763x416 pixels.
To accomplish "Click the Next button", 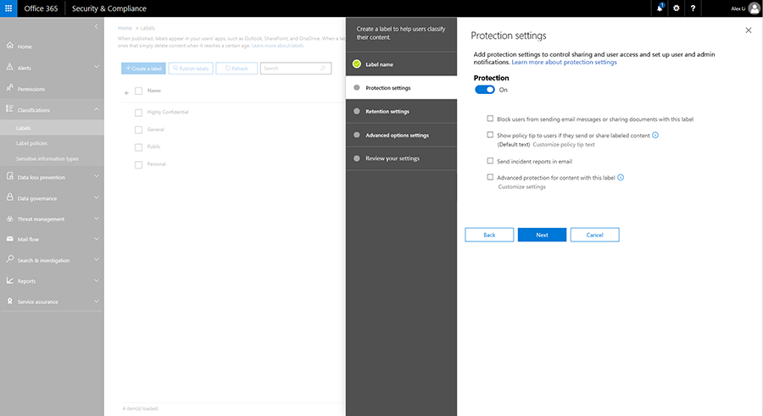I will (x=542, y=235).
